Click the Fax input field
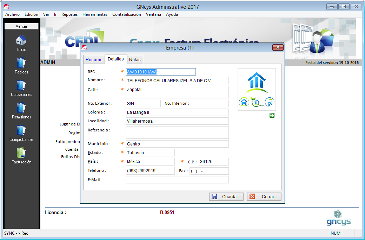This screenshot has width=365, height=240. pos(209,171)
